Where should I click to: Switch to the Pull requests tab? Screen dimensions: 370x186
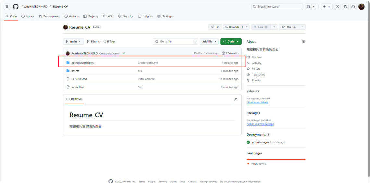49,16
